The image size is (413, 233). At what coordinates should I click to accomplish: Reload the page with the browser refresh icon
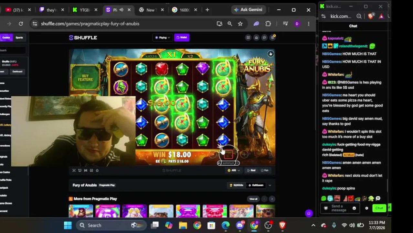pos(21,24)
